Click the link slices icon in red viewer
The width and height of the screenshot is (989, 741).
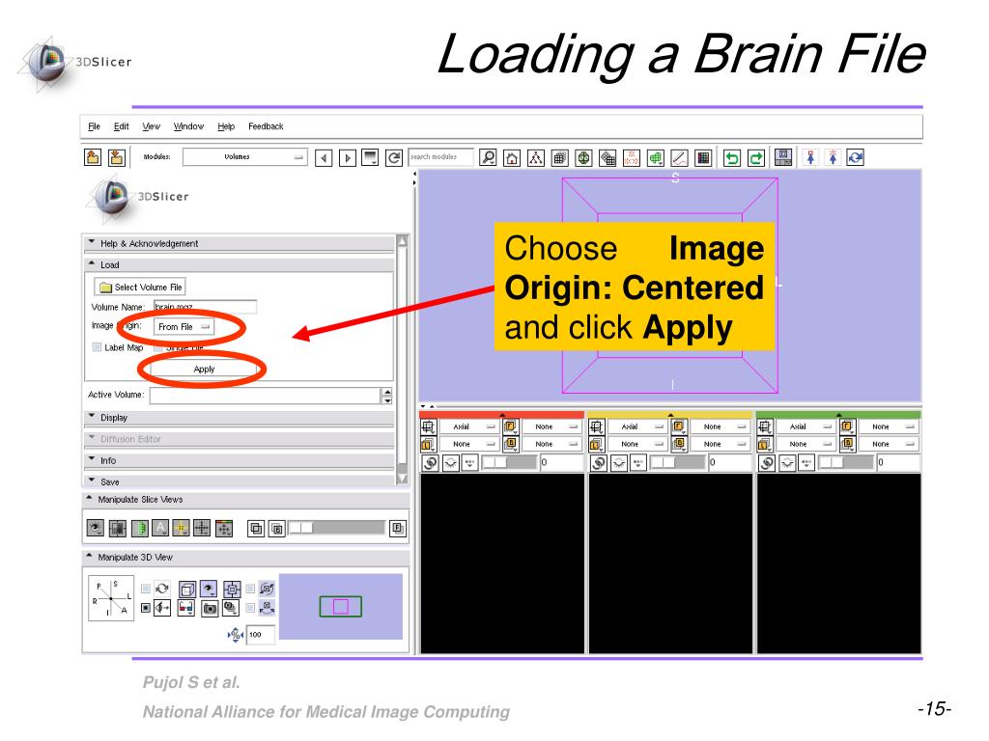click(x=430, y=462)
